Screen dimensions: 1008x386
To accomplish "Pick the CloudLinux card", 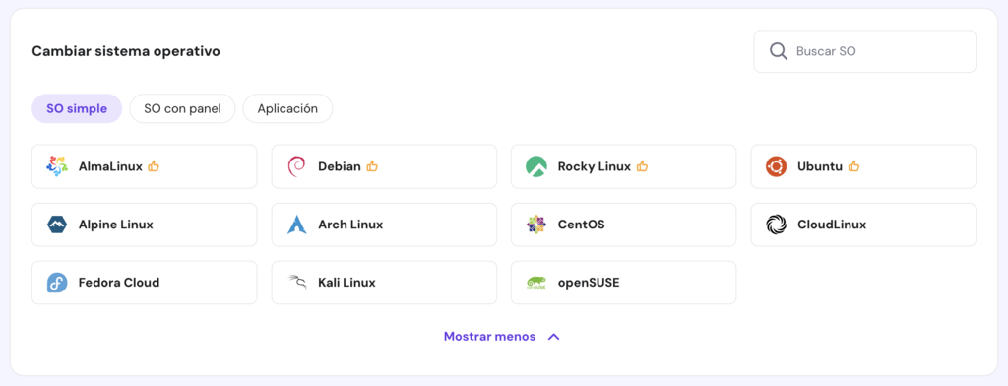I will point(863,225).
